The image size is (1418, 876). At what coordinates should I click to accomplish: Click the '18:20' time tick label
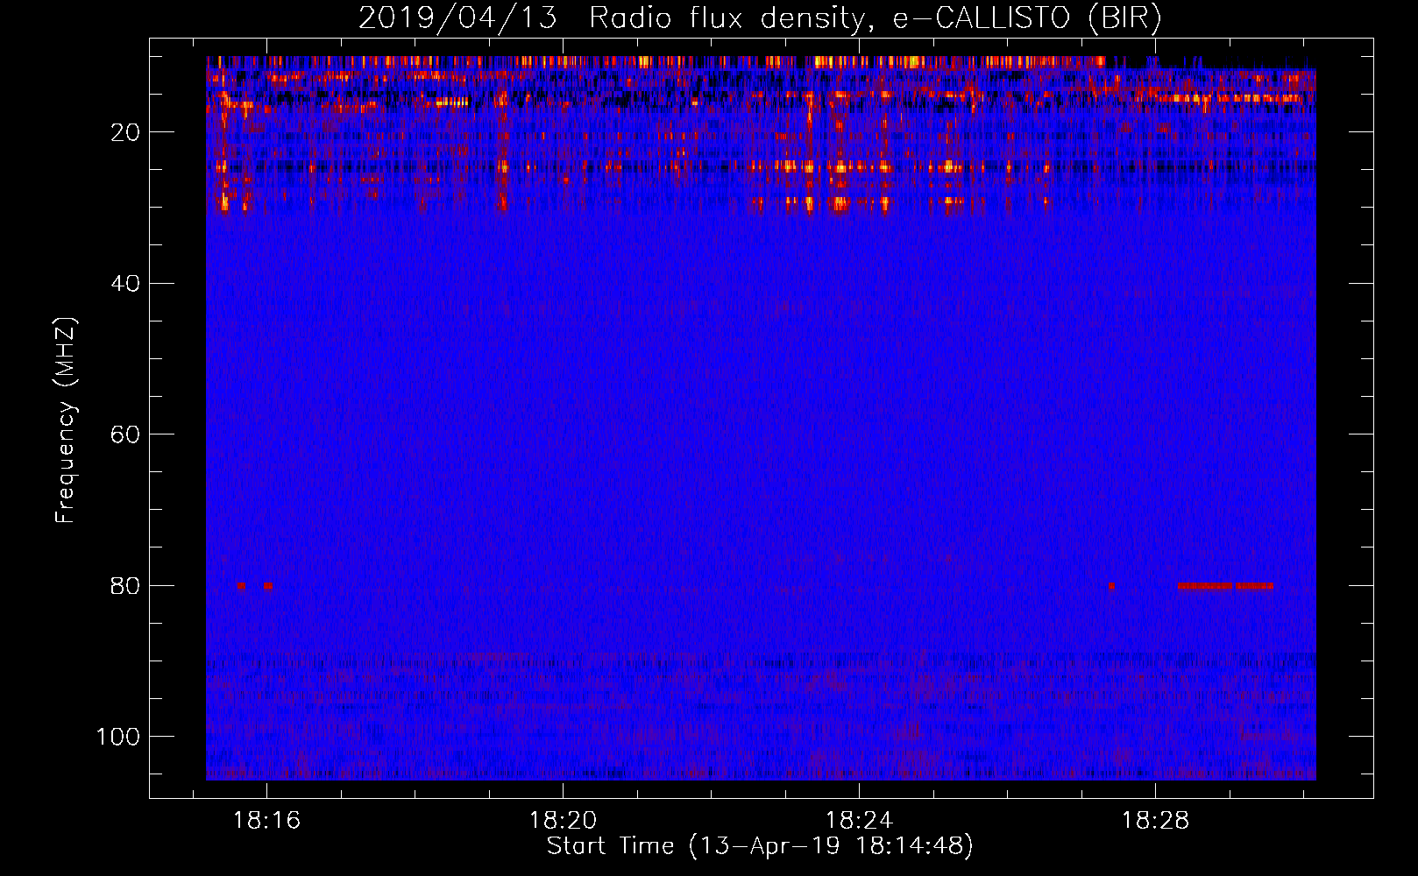click(563, 821)
